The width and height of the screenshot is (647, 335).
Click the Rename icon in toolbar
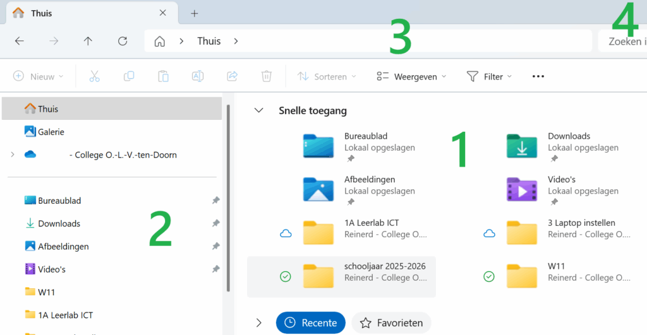pos(198,76)
